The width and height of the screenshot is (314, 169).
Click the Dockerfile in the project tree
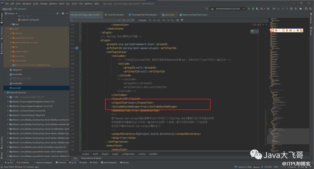[17, 74]
